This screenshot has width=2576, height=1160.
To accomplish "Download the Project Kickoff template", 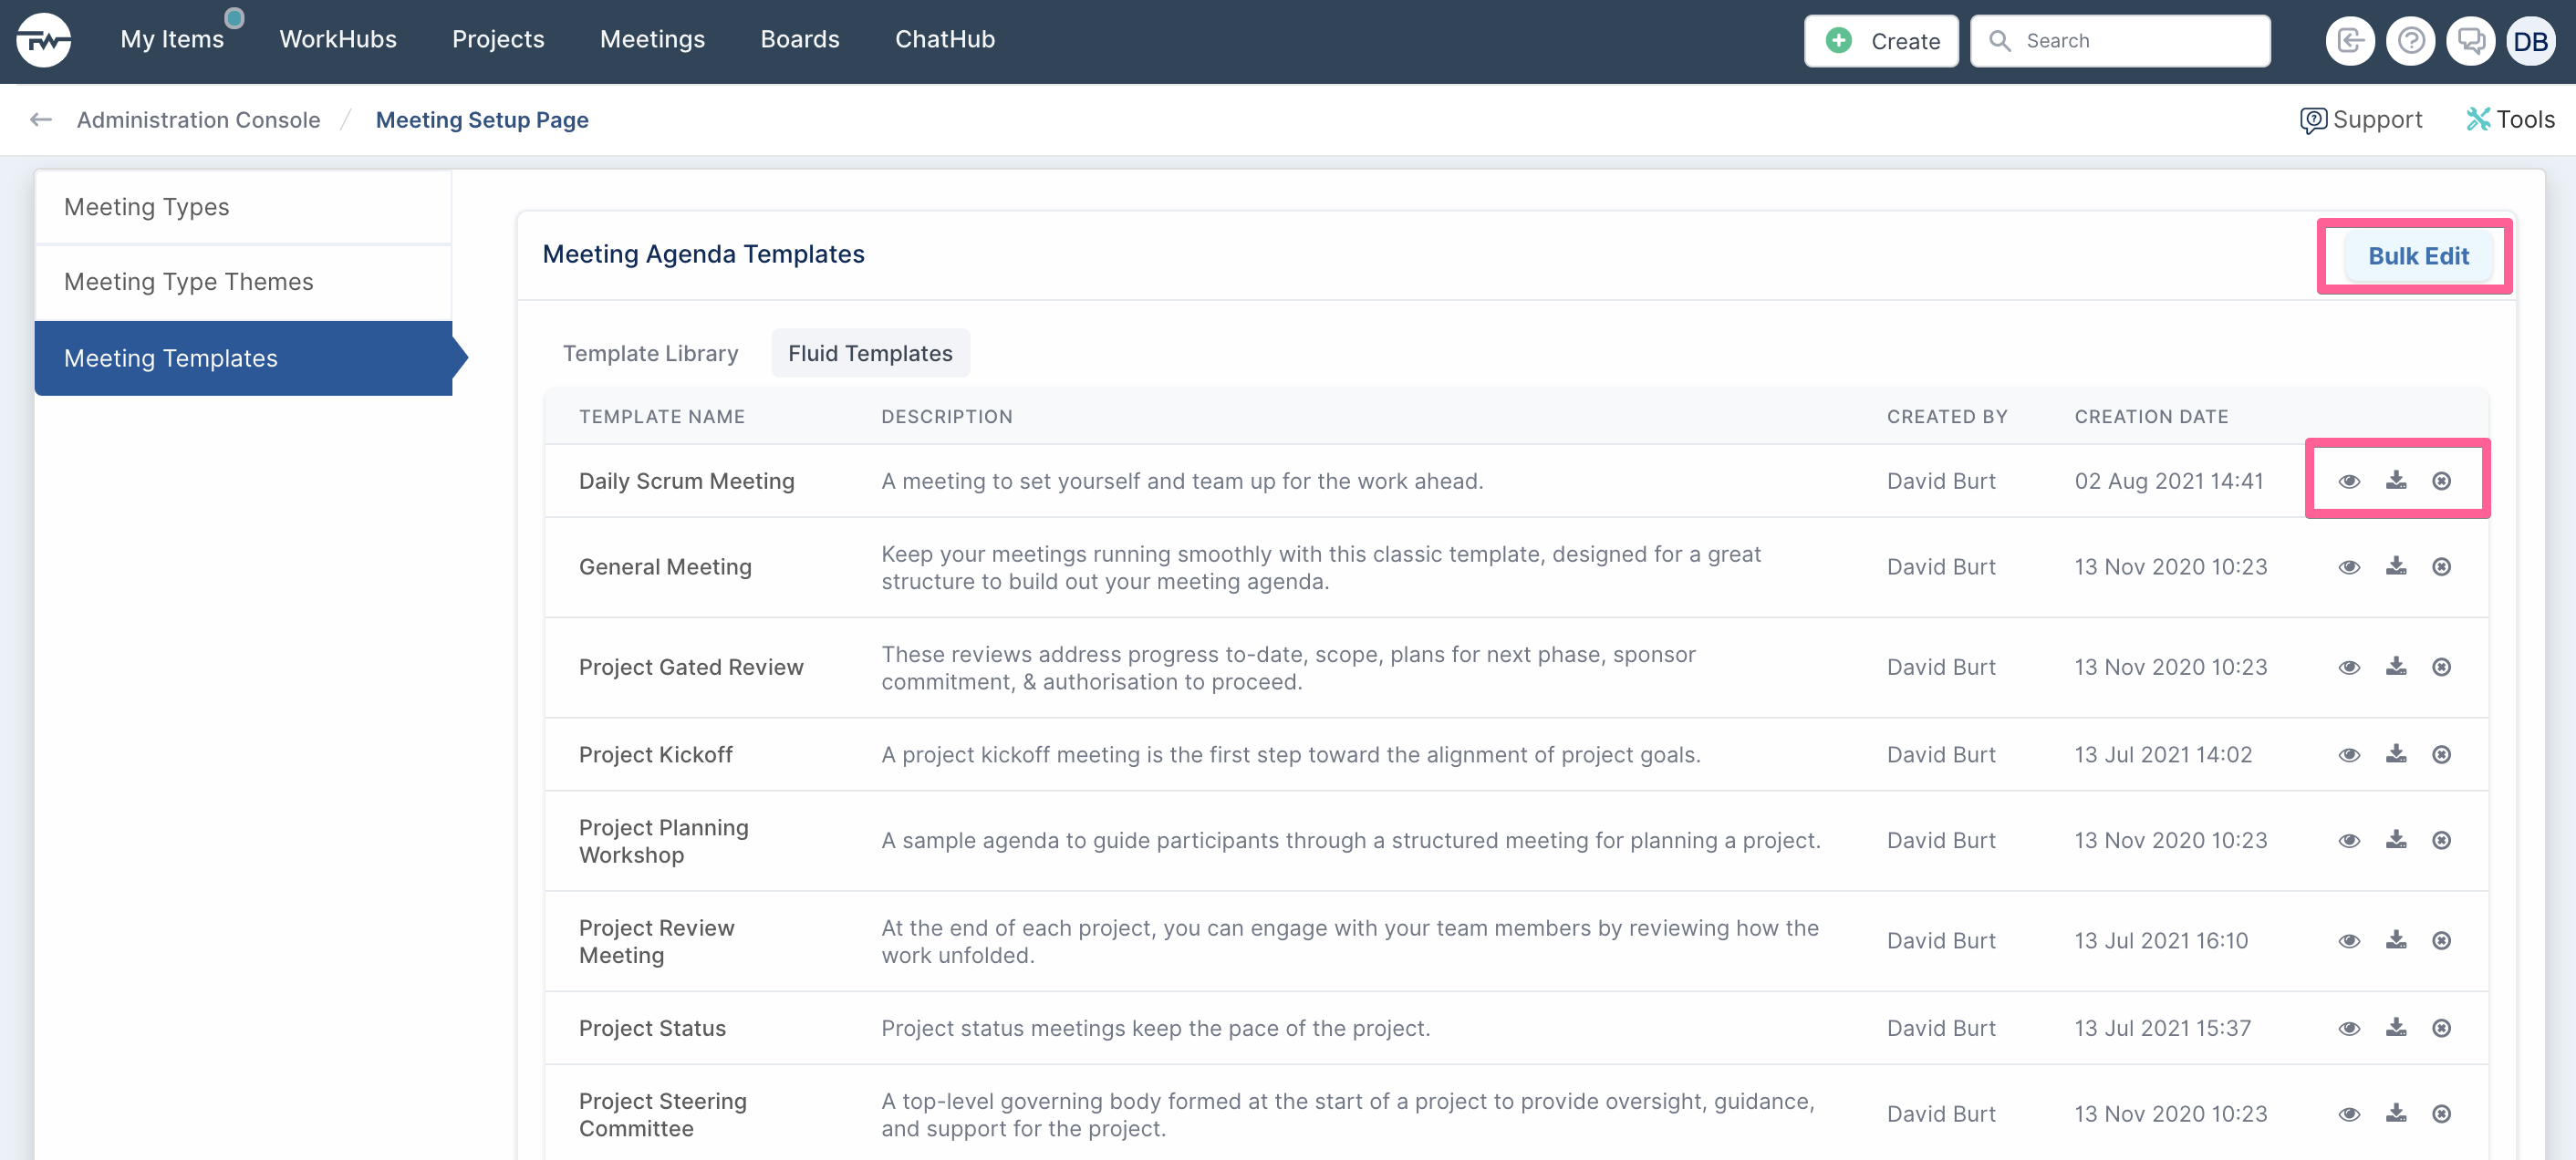I will (2396, 754).
